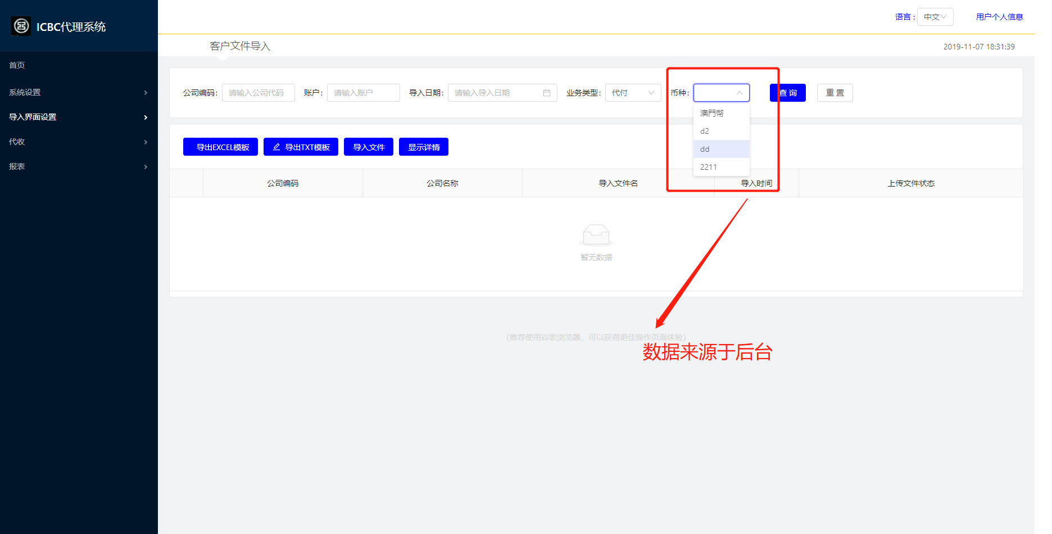Click the 查询 button
The width and height of the screenshot is (1052, 534).
pyautogui.click(x=788, y=93)
